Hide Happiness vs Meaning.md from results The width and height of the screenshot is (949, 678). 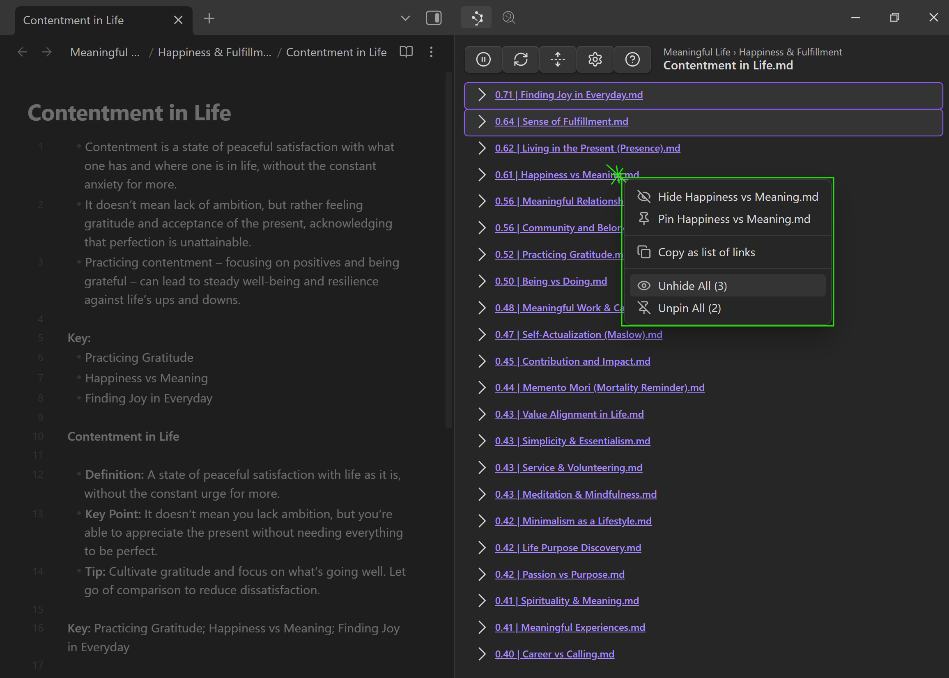(738, 197)
